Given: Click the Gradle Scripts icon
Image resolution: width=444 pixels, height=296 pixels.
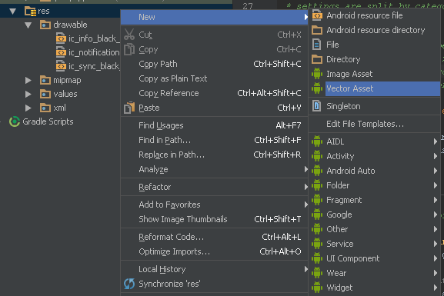Looking at the screenshot, I should click(x=15, y=121).
